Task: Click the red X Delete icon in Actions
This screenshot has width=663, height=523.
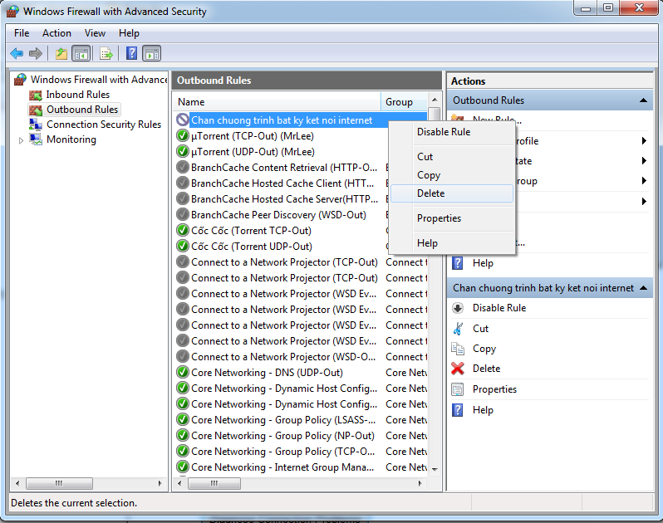Action: click(x=458, y=369)
